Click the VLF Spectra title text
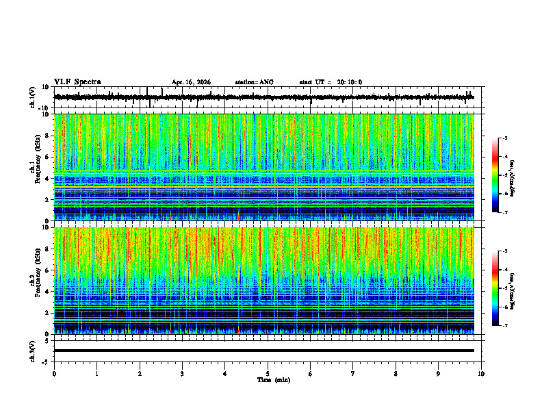This screenshot has width=542, height=419. (77, 82)
